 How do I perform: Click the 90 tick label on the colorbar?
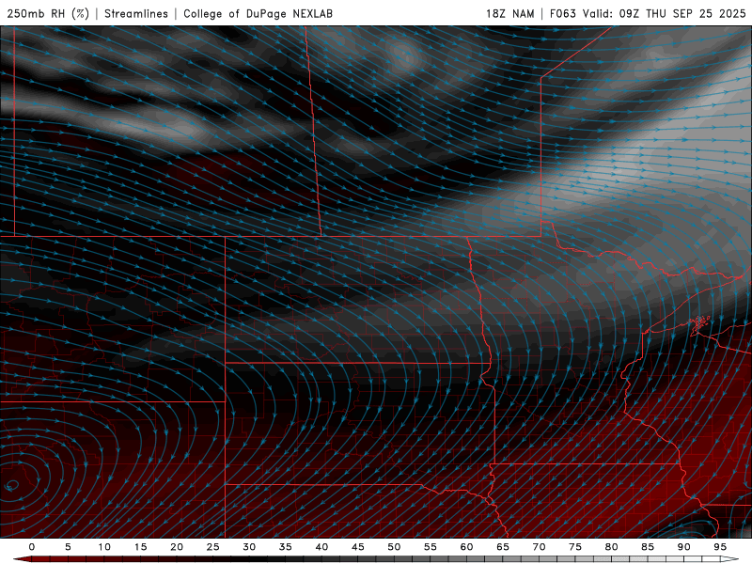point(683,547)
